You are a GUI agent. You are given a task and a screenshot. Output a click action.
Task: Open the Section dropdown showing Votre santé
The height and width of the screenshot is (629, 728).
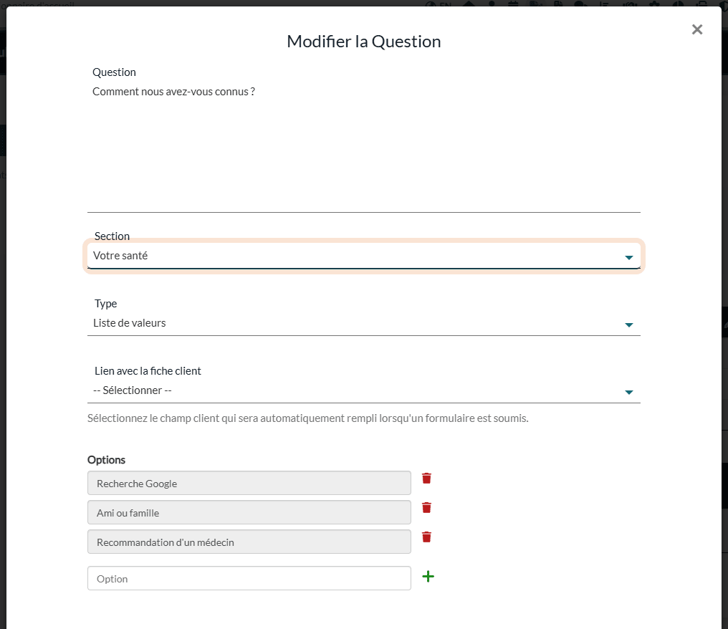[364, 256]
